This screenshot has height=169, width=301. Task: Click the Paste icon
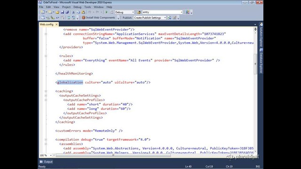click(83, 12)
